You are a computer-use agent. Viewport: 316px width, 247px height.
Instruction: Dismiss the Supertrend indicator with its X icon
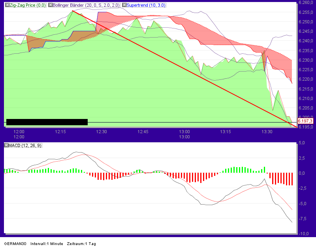(x=124, y=6)
